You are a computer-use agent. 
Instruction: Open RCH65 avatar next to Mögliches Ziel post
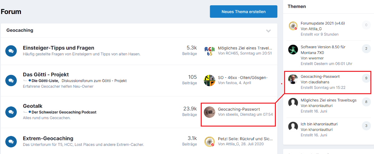209,51
